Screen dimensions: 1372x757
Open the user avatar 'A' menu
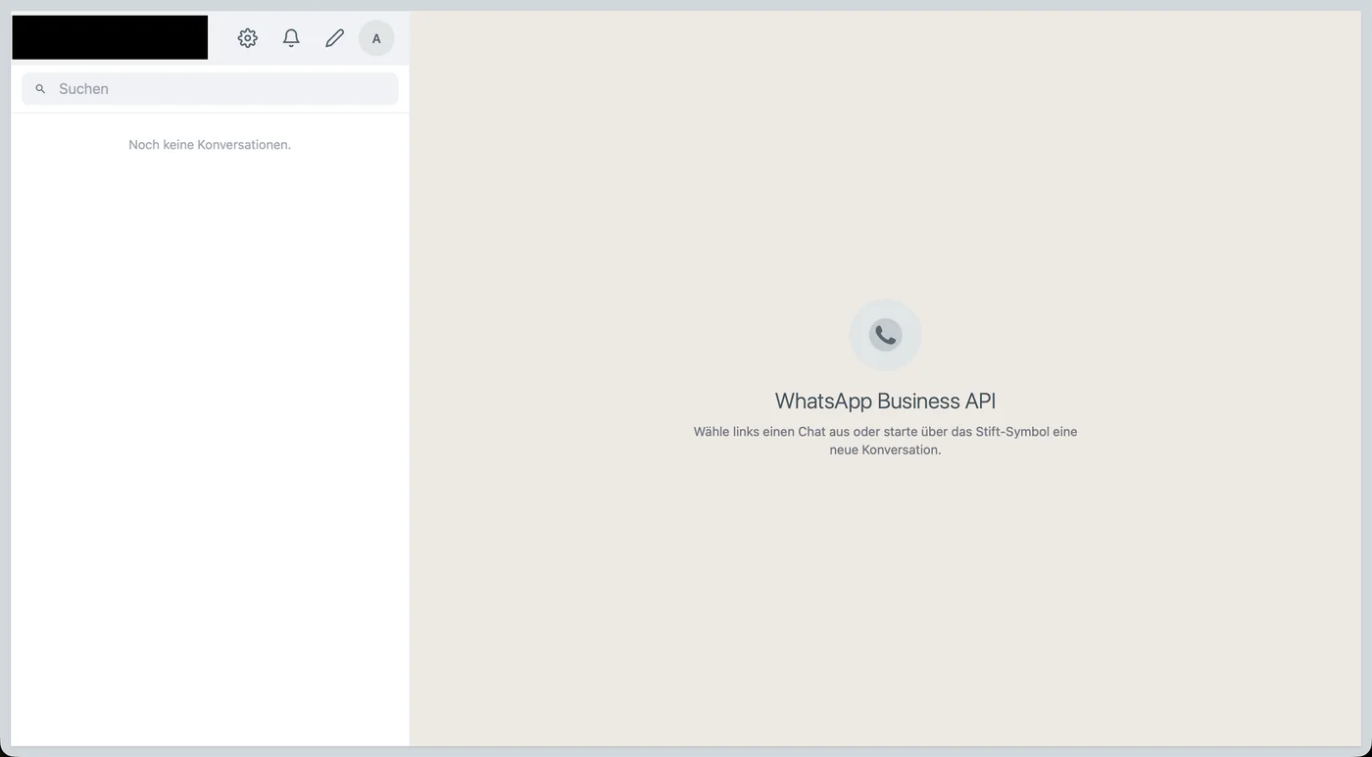(376, 38)
